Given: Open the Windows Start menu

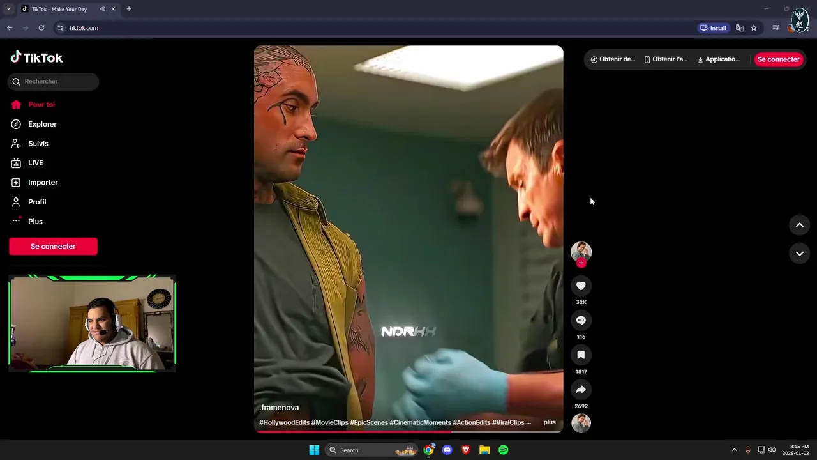Looking at the screenshot, I should 314,450.
